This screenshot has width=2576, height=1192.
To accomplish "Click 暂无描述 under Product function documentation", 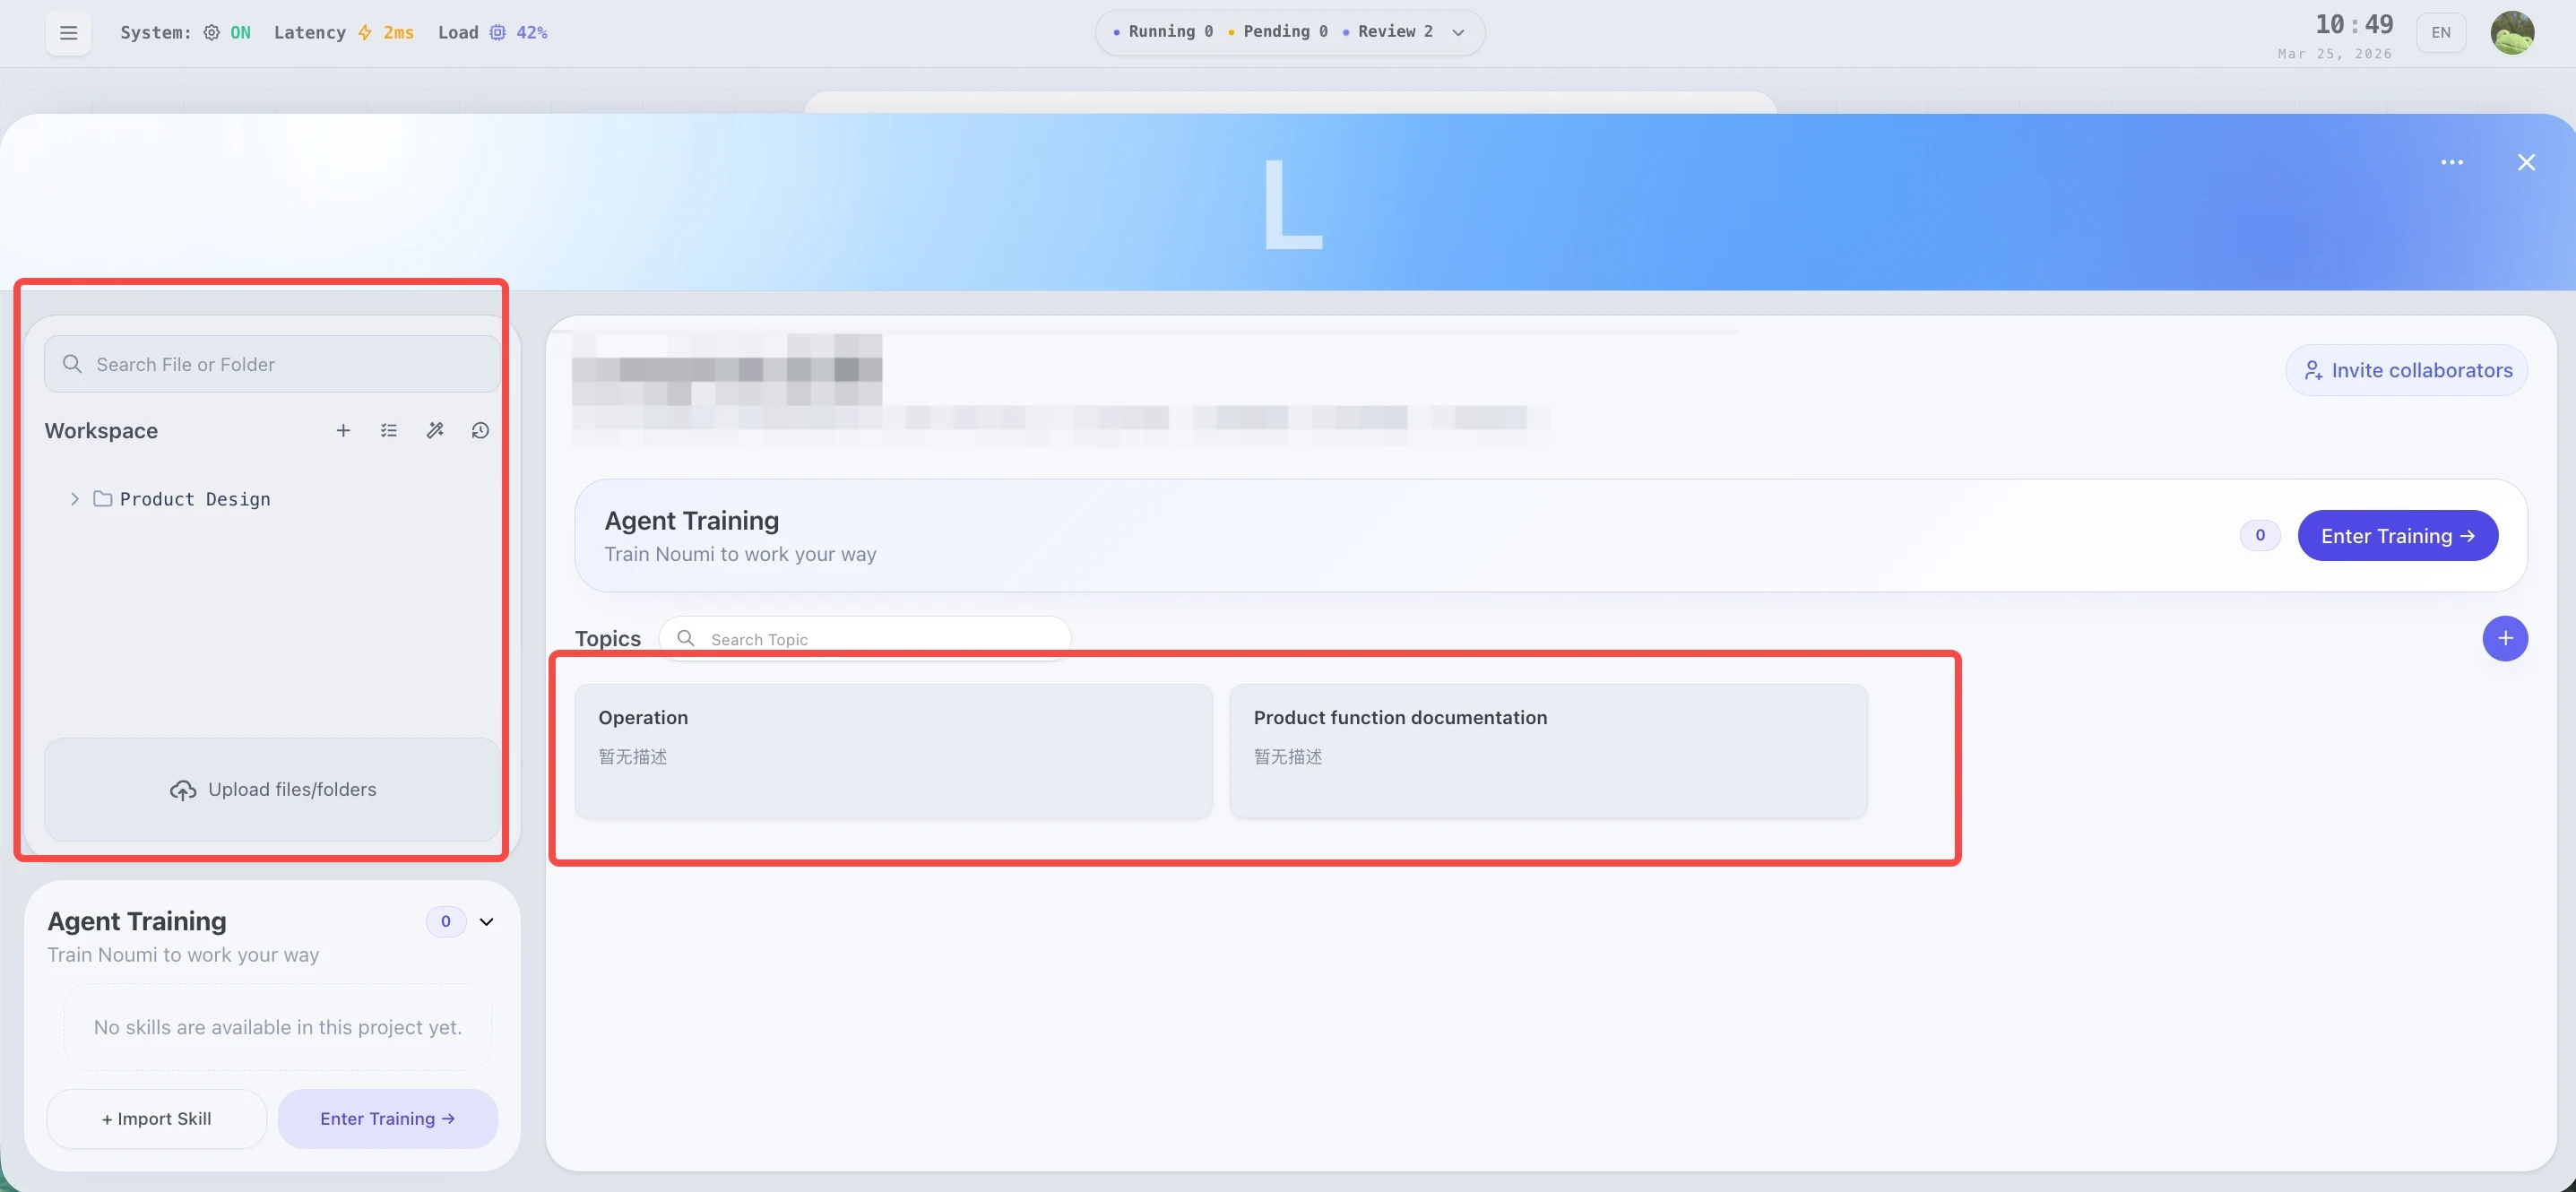I will click(1288, 756).
